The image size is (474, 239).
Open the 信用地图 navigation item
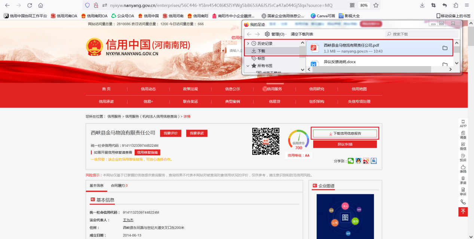coord(359,89)
